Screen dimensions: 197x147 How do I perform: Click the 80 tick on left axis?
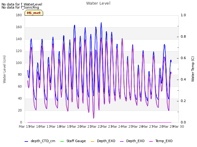click(20, 74)
